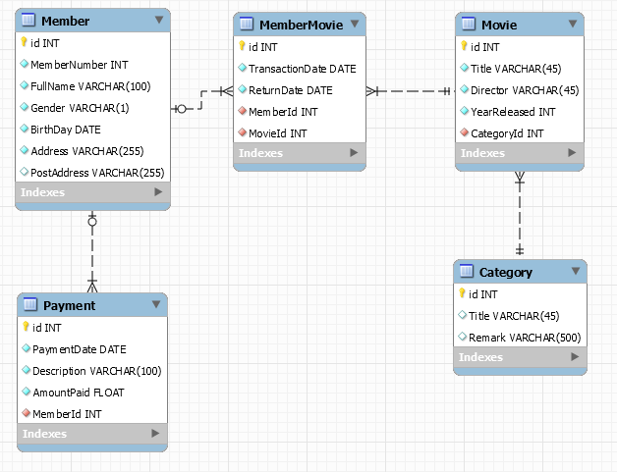This screenshot has width=617, height=472.
Task: Click the MemberMovie table icon
Action: [x=247, y=25]
